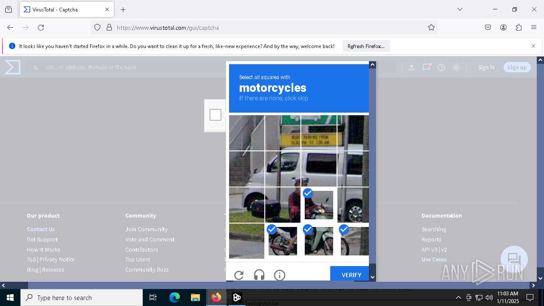Select the staircase tile in the top row
This screenshot has height=306, width=544.
[246, 133]
